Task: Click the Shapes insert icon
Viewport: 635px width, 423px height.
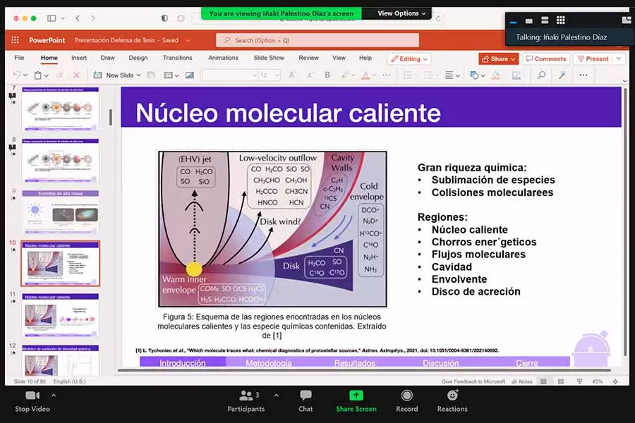Action: click(474, 75)
